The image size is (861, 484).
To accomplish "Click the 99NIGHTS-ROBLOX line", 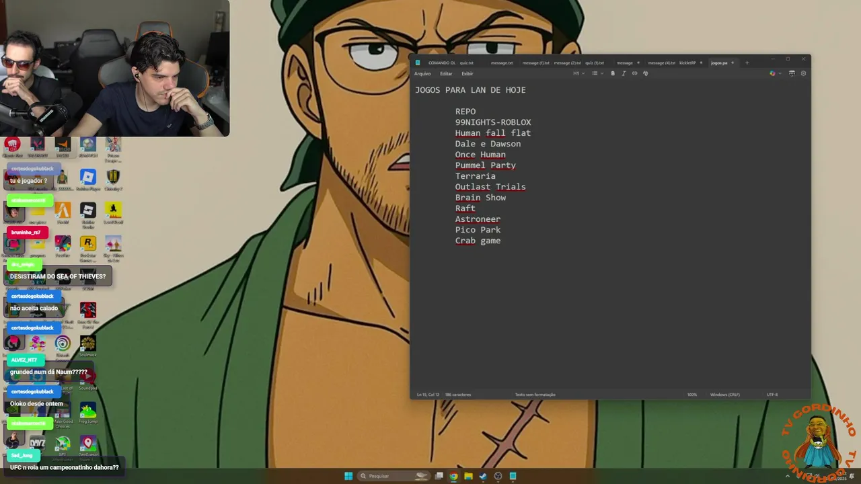I will click(493, 122).
